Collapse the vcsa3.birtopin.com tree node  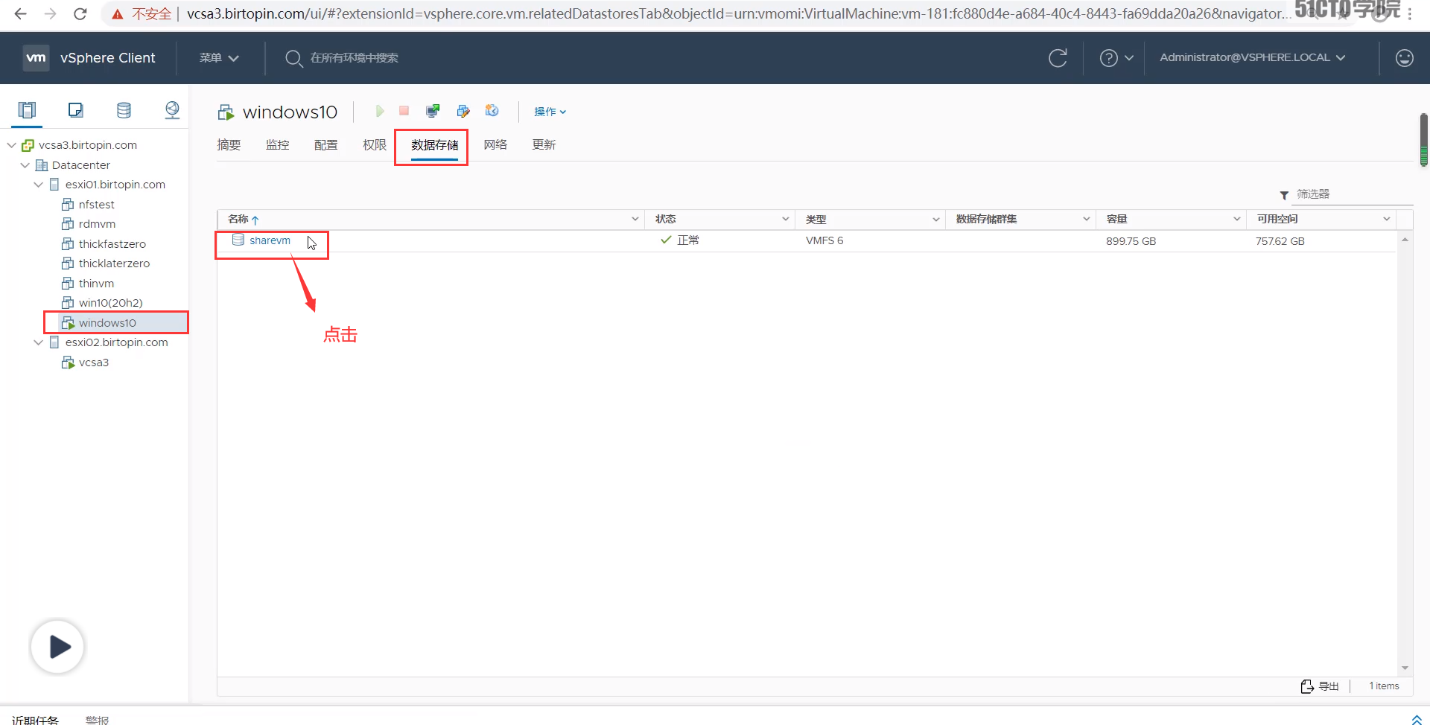(x=12, y=145)
